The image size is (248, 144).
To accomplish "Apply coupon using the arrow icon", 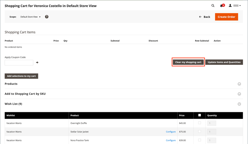I will [37, 63].
